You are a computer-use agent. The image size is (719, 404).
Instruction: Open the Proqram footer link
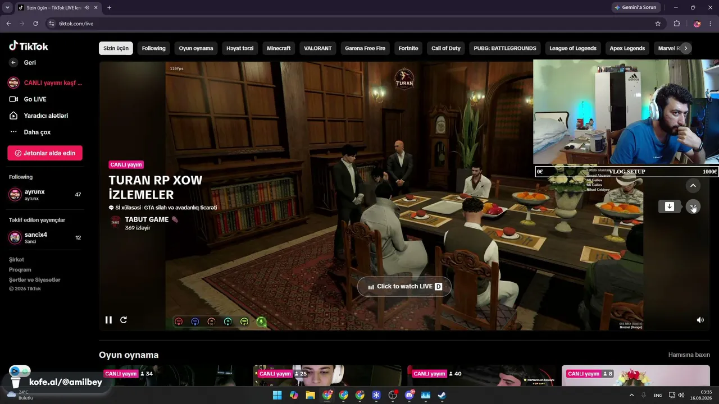point(20,270)
